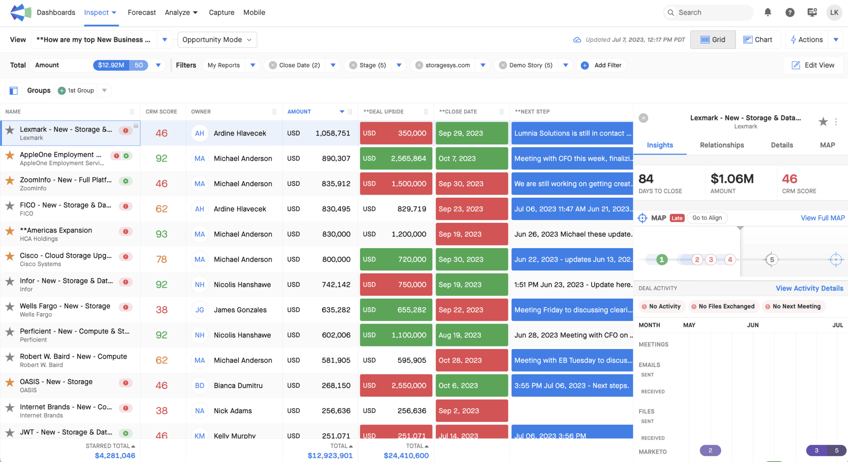
Task: Switch to the Details tab
Action: click(782, 145)
